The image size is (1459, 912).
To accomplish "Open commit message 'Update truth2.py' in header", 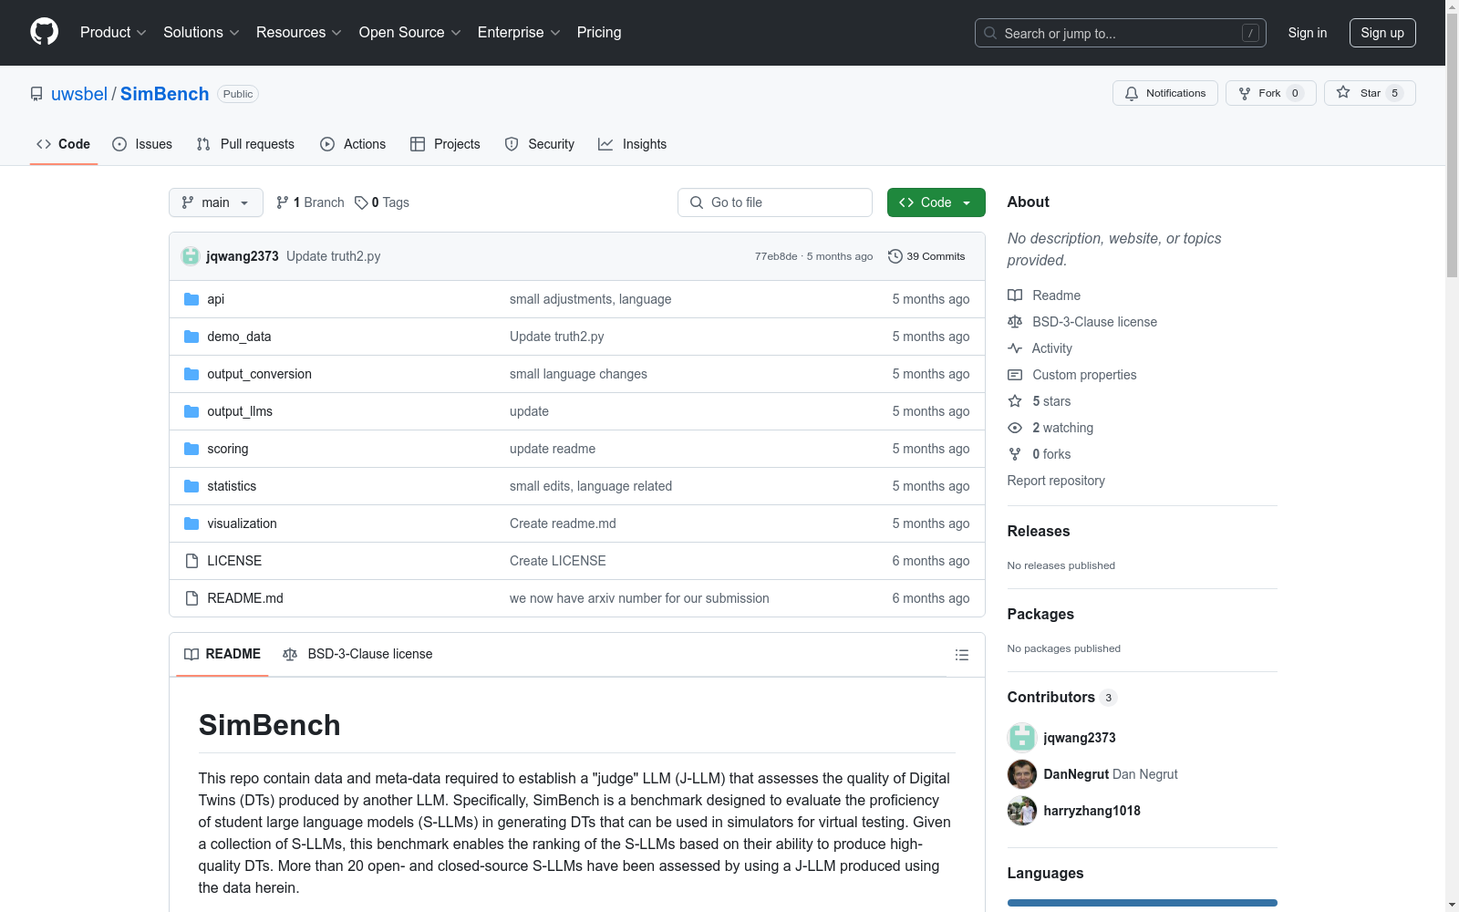I will 334,256.
